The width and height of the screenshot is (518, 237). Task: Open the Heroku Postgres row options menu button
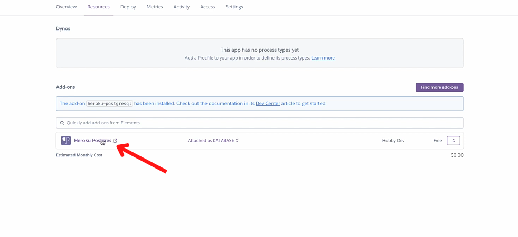click(454, 141)
